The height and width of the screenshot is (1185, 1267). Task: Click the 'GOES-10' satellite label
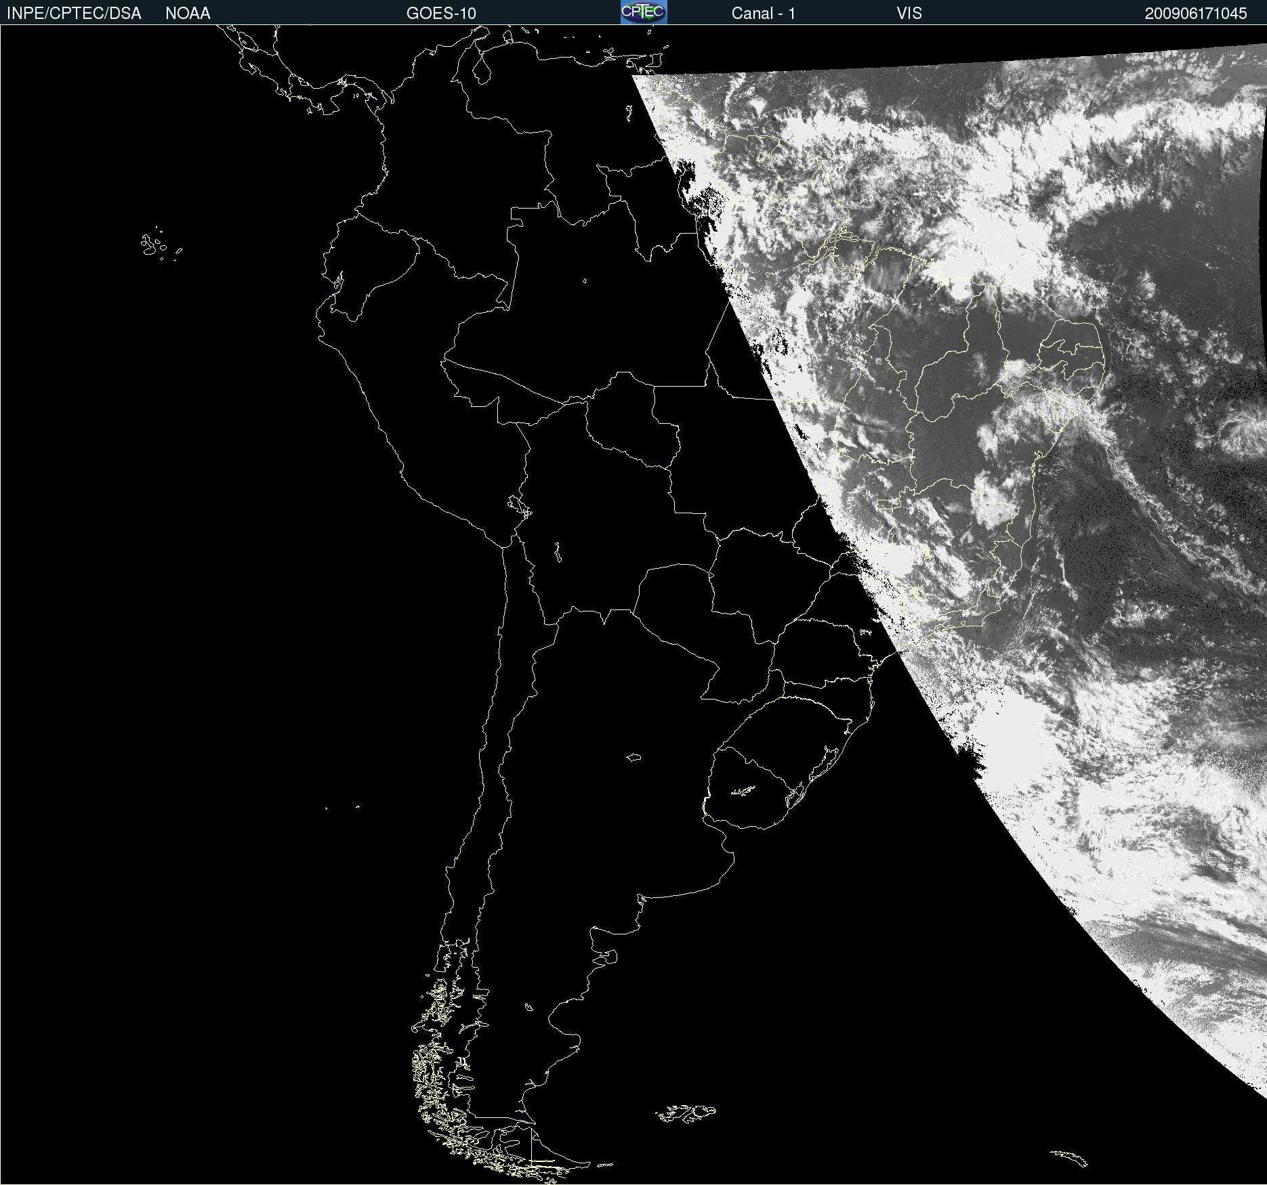point(441,14)
